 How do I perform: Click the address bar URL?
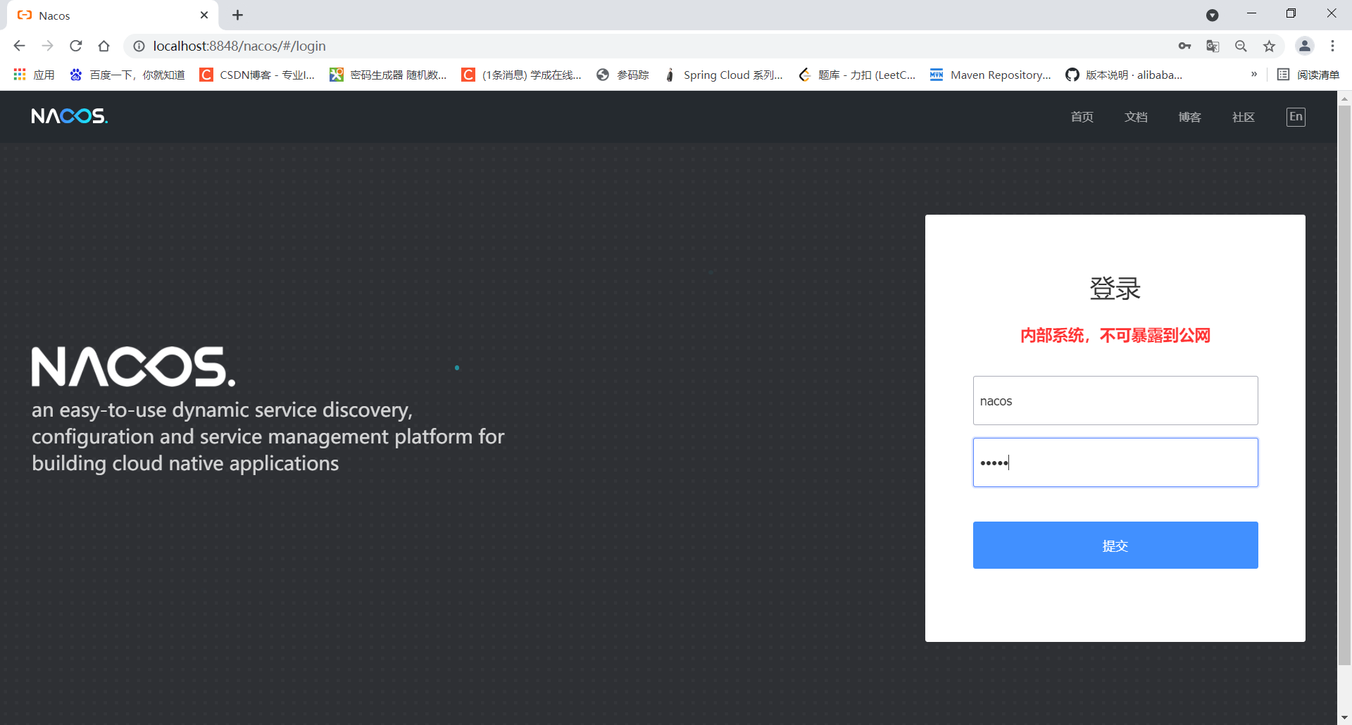pos(239,46)
